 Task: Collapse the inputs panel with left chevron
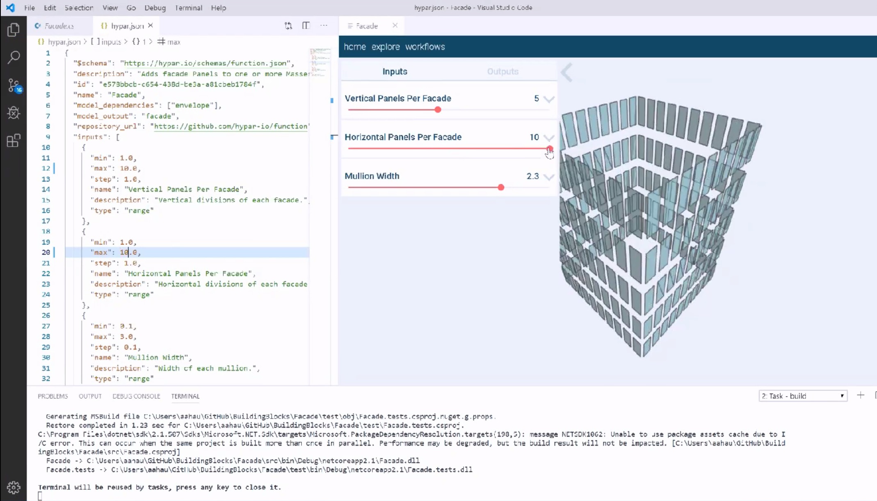pos(566,73)
